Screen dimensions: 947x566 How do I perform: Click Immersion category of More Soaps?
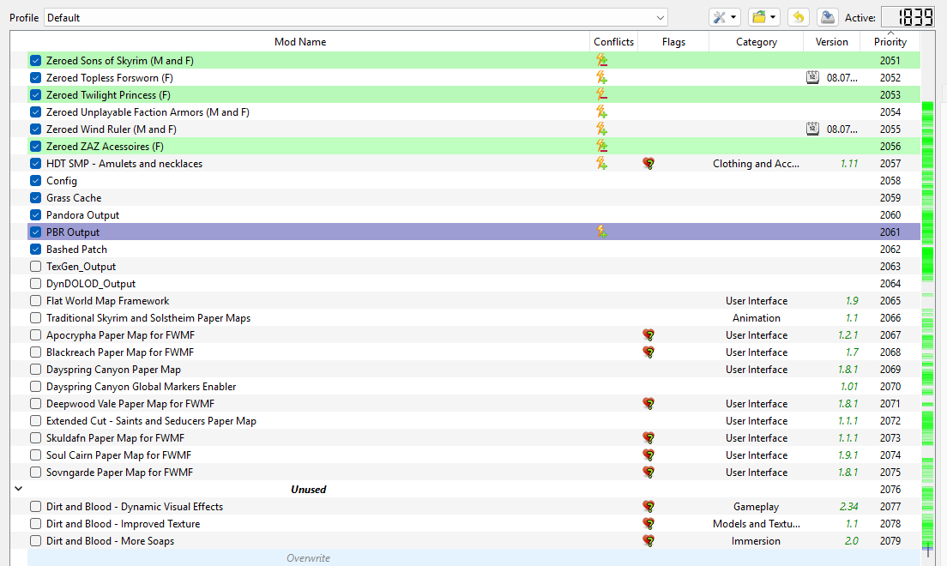[x=757, y=541]
